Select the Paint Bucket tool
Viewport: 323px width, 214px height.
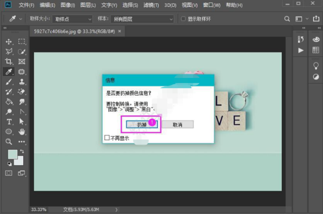pos(8,101)
